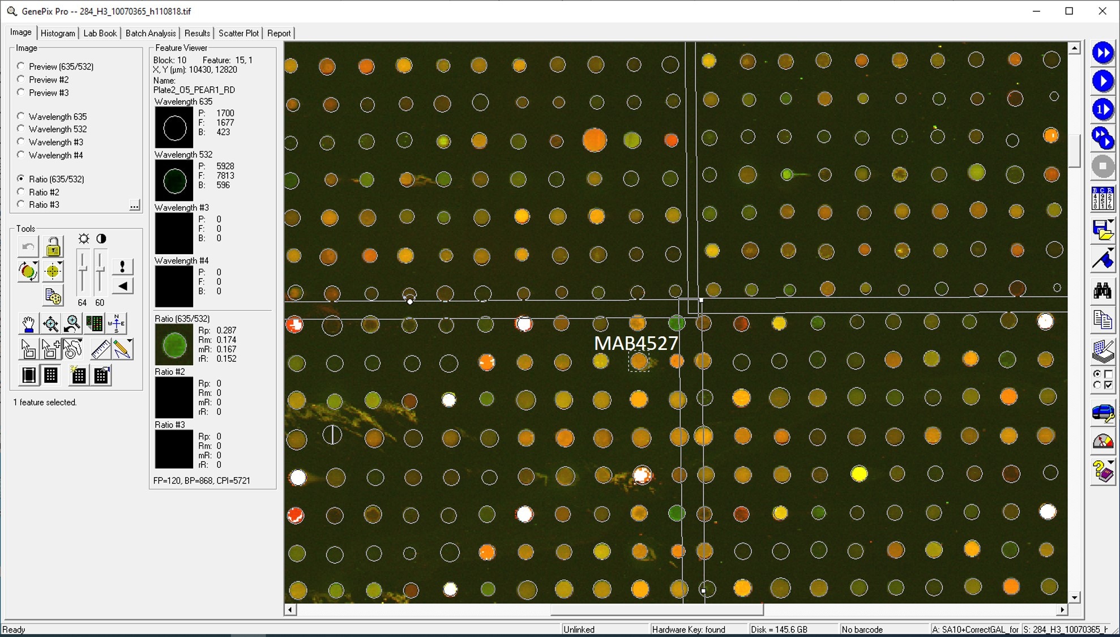Image resolution: width=1120 pixels, height=637 pixels.
Task: Choose Preview (635/532) image option
Action: [x=21, y=66]
